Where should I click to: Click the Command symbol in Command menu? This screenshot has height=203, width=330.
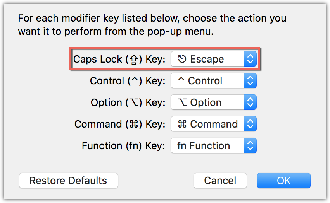[x=182, y=124]
